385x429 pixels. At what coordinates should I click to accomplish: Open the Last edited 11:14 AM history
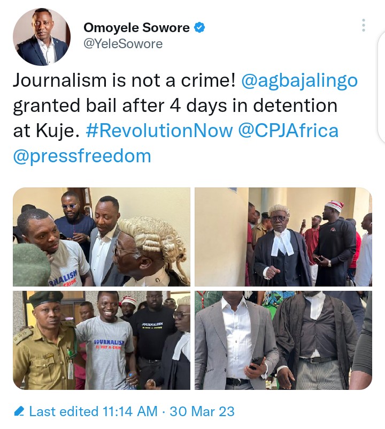pyautogui.click(x=93, y=411)
